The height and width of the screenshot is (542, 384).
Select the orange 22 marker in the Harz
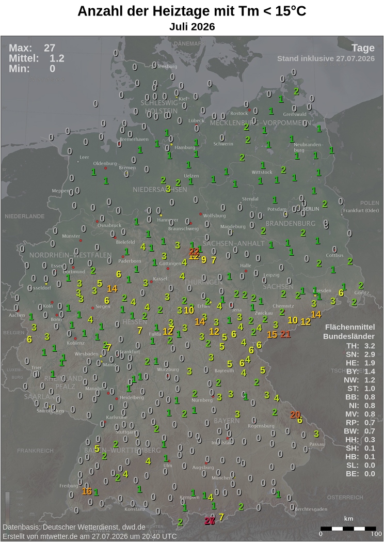click(194, 251)
